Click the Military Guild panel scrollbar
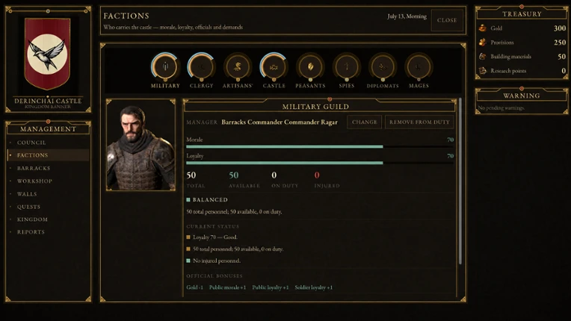The height and width of the screenshot is (321, 571). (460, 181)
